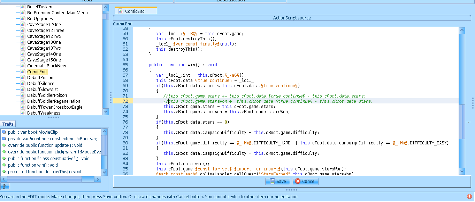Screen dimensions: 475x202
Task: Click the icon beside ButUpgrades
Action: point(23,19)
